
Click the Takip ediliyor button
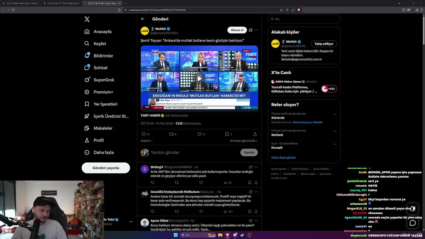(324, 44)
